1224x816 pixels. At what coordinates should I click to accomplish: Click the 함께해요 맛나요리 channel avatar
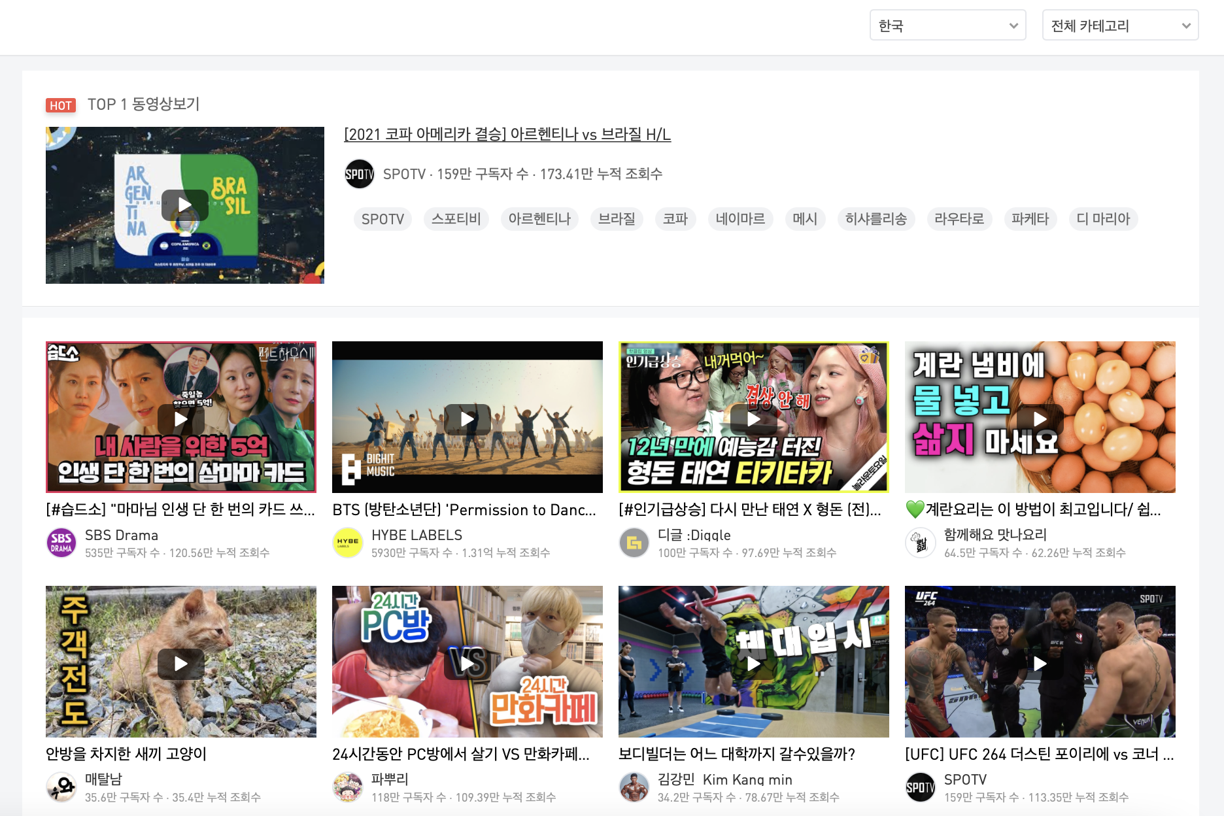(921, 543)
